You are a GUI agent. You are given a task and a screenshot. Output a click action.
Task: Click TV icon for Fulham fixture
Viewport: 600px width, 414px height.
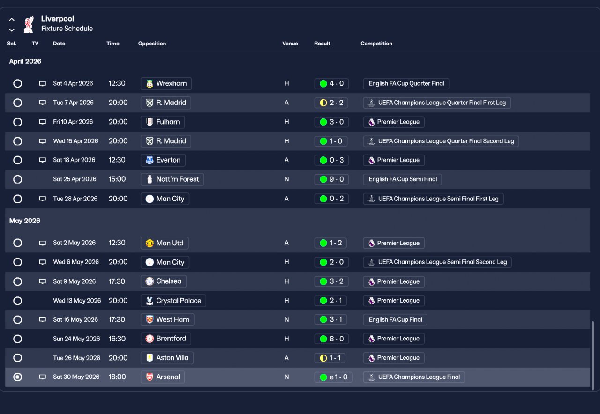pos(42,122)
